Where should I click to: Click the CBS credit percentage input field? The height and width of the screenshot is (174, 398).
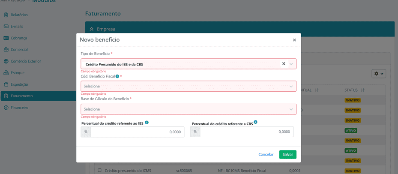coord(246,132)
